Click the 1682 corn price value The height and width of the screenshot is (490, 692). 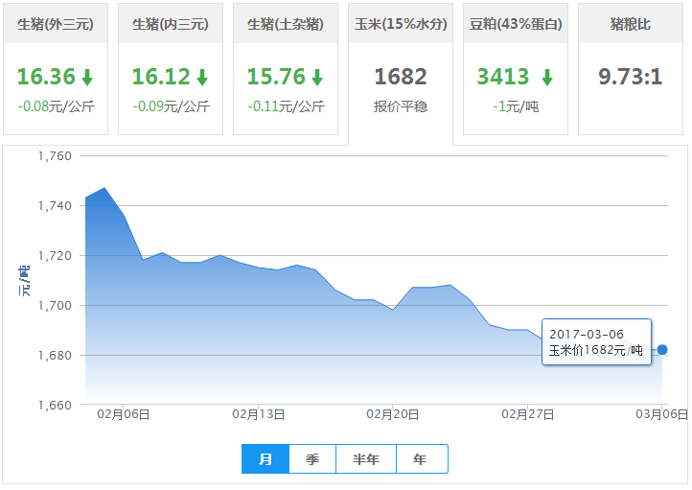click(401, 77)
